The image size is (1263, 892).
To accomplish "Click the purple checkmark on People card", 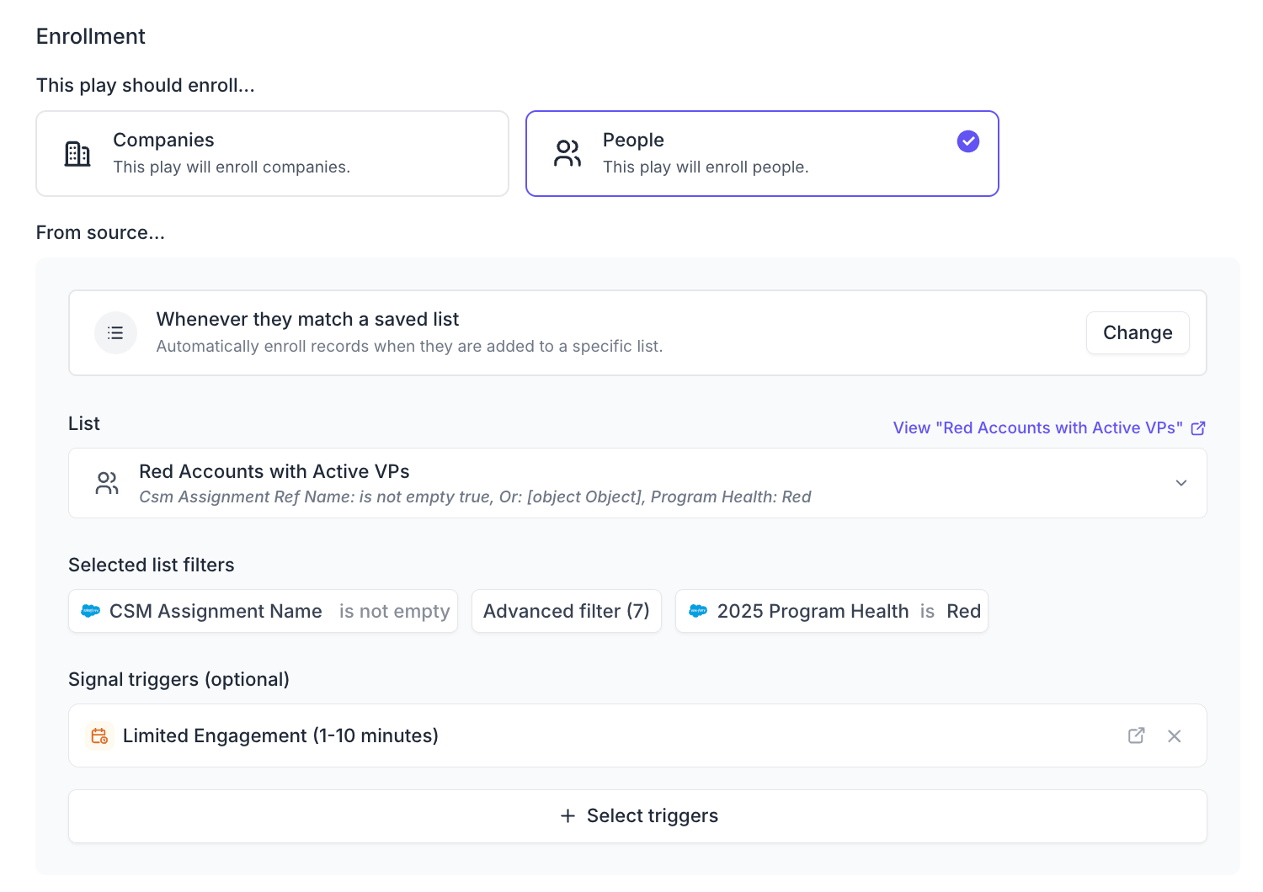I will tap(968, 141).
